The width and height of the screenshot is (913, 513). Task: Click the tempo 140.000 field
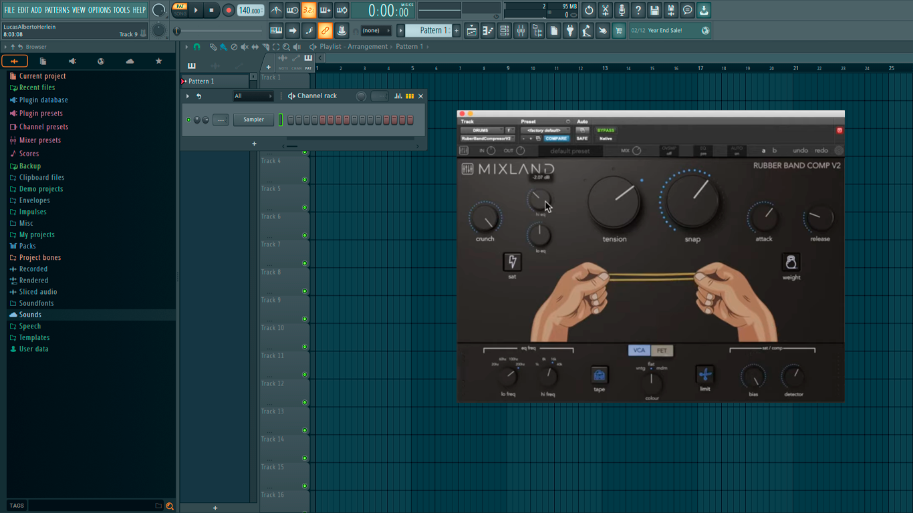pos(250,10)
